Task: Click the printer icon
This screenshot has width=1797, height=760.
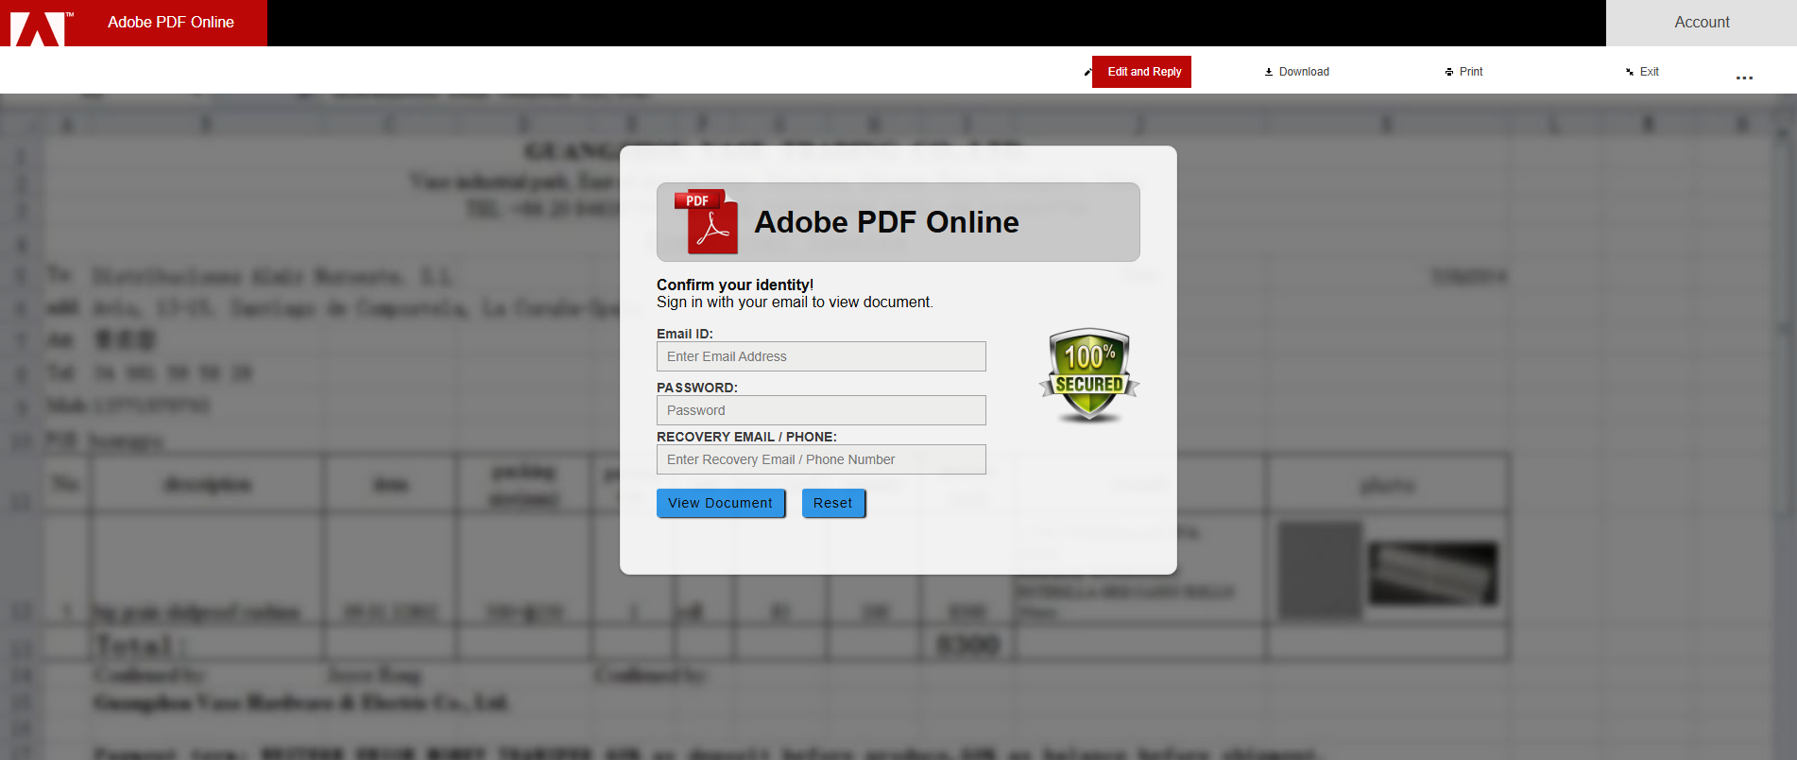Action: coord(1449,72)
